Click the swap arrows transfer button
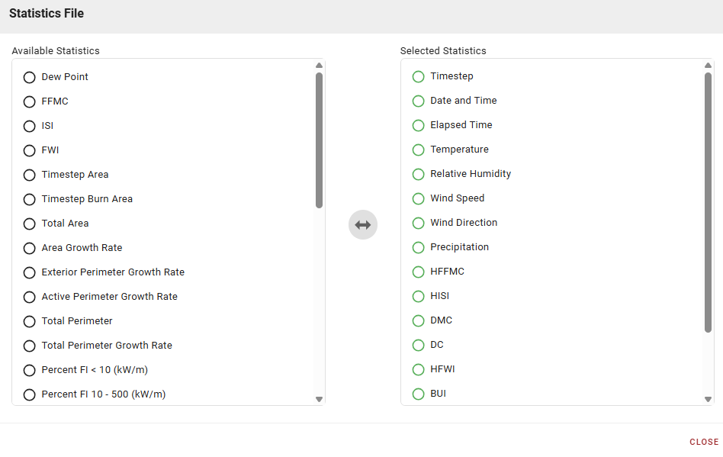Screen dimensions: 723x457 click(363, 225)
